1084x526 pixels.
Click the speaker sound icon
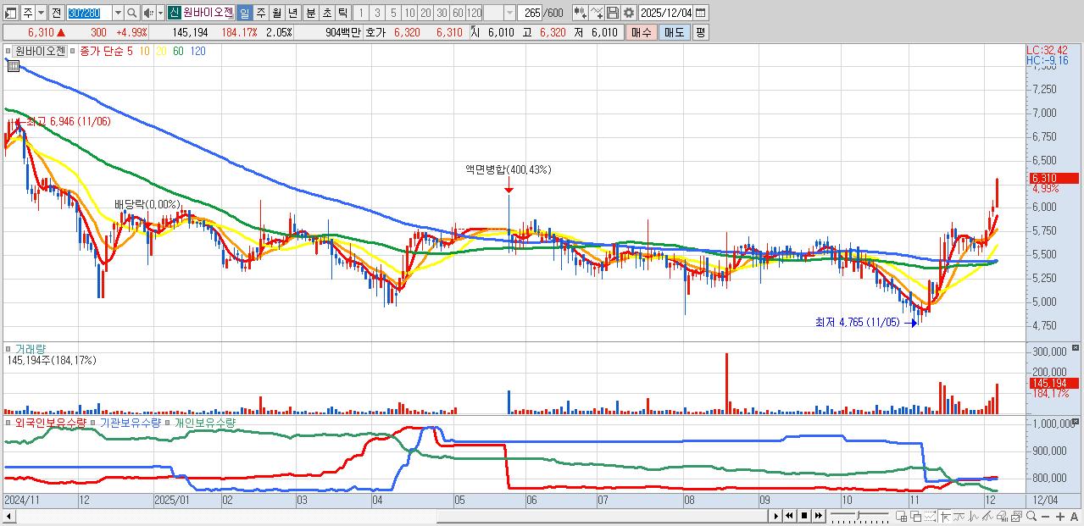coord(147,13)
